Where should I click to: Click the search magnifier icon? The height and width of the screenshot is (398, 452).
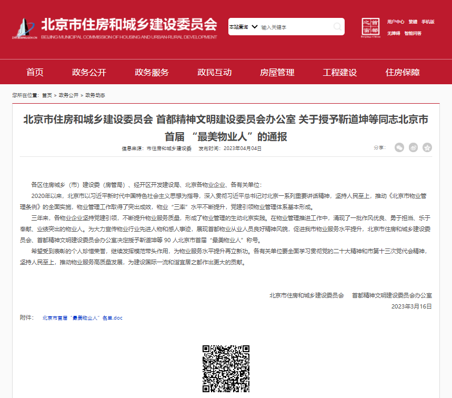point(337,27)
